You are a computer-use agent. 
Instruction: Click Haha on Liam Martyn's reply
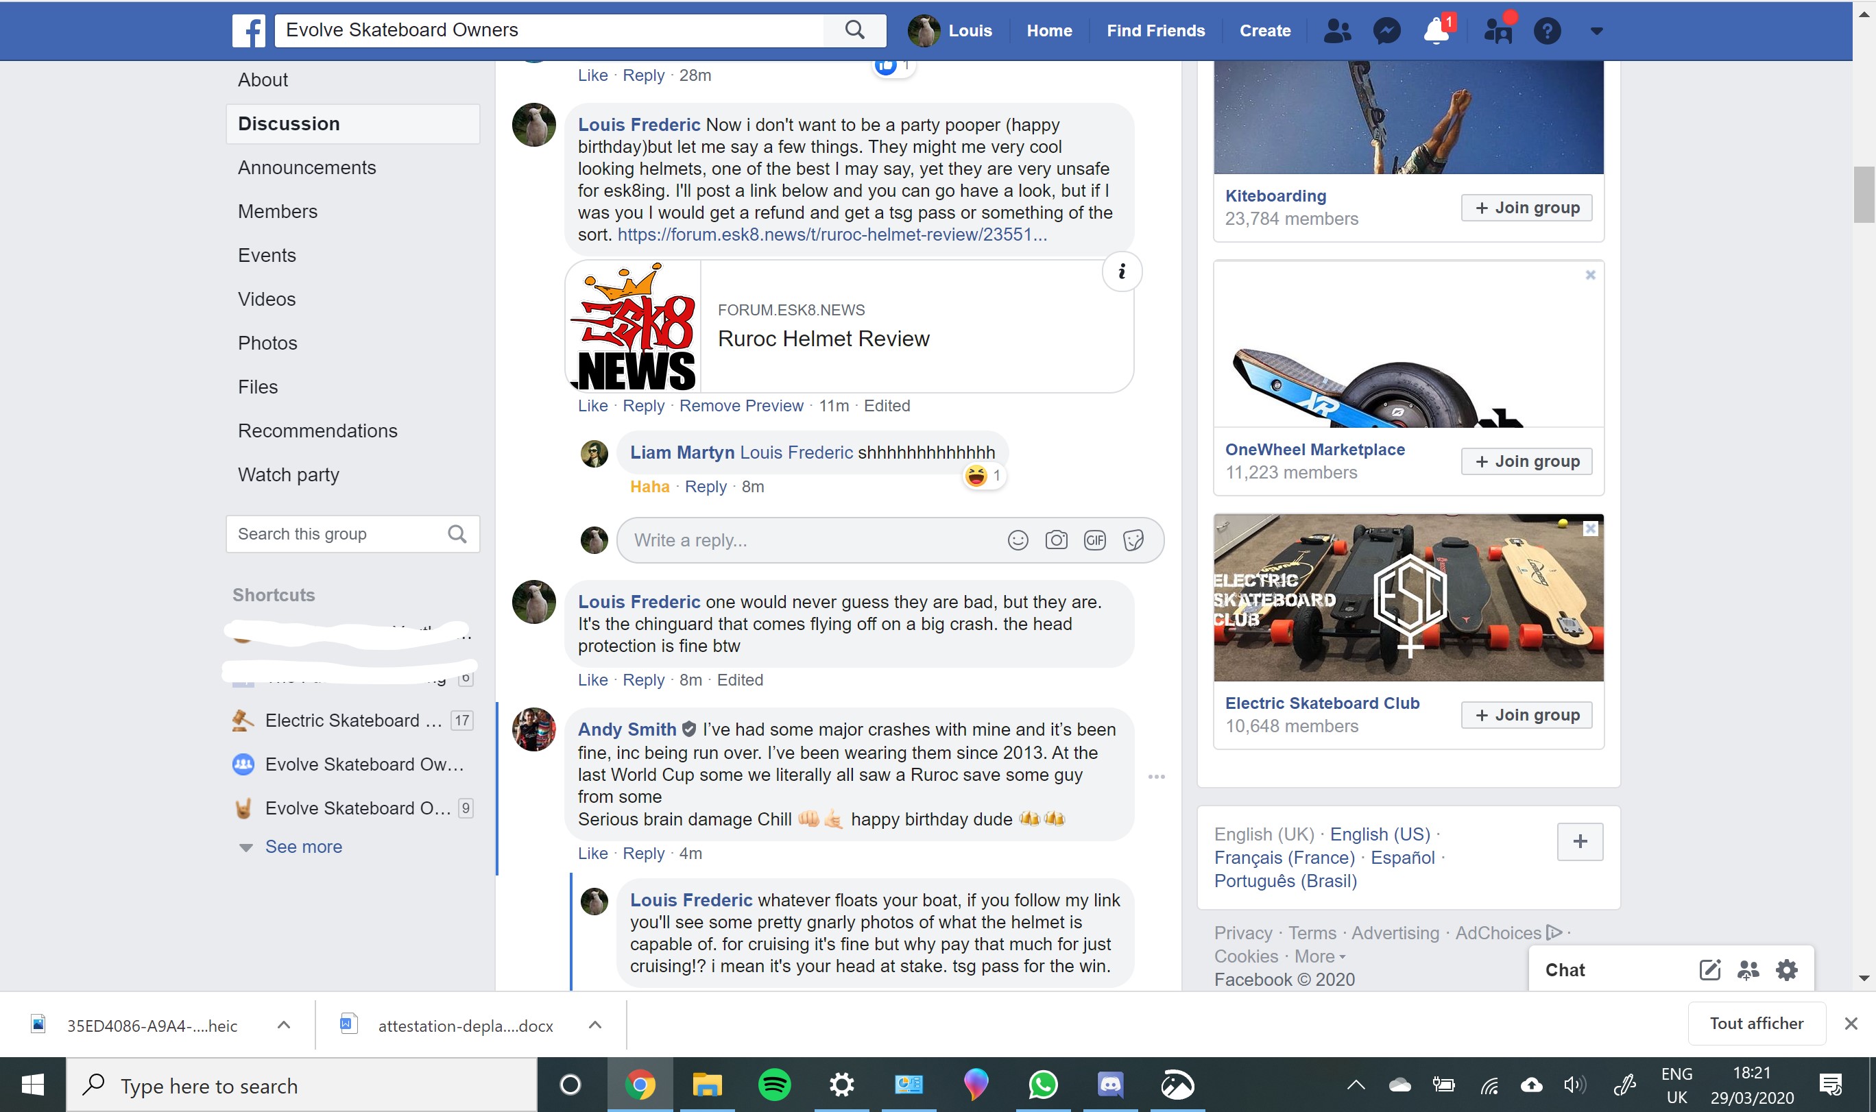[649, 487]
